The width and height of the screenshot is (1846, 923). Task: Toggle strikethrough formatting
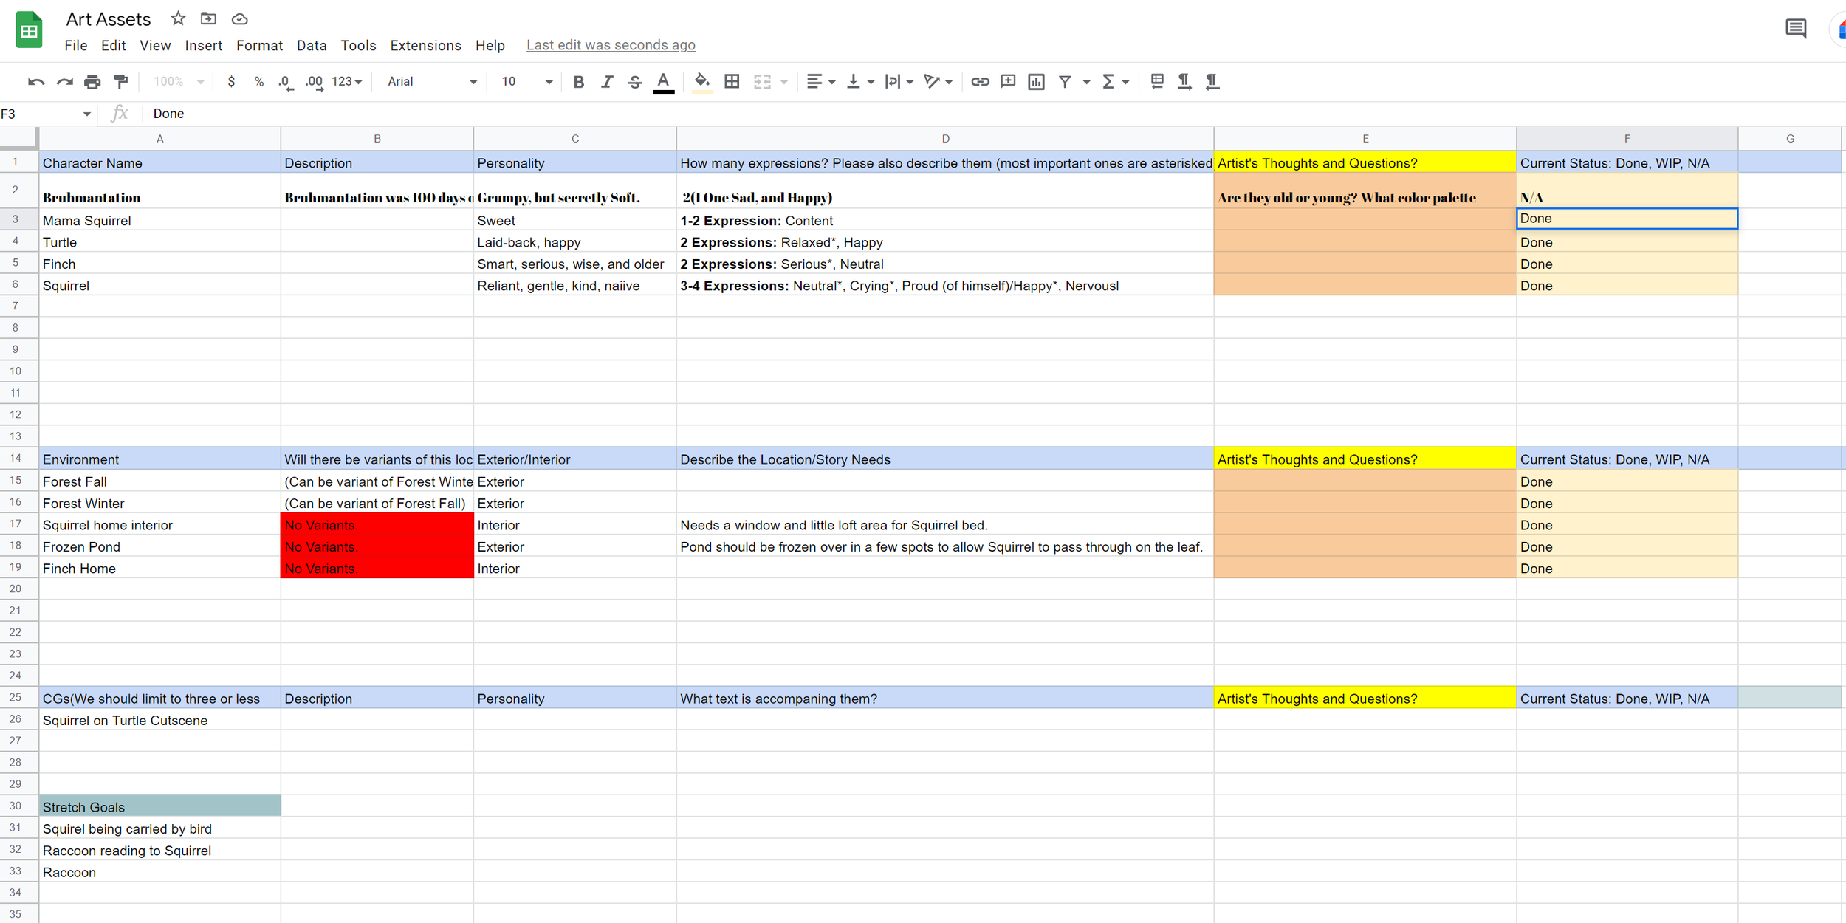634,82
